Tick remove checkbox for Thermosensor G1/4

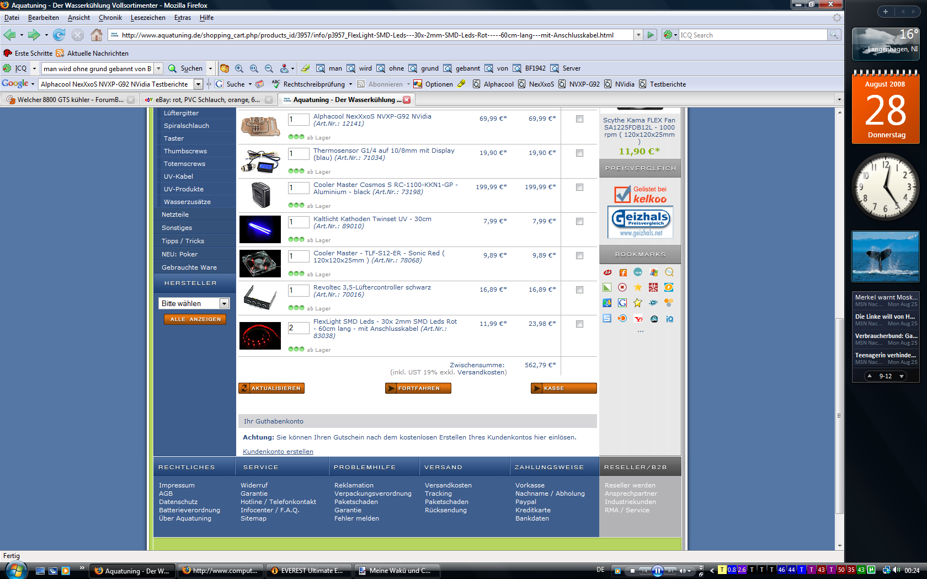pyautogui.click(x=579, y=153)
